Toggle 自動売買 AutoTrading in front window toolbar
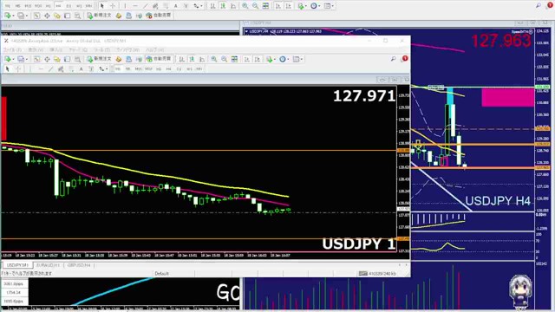 [x=159, y=59]
